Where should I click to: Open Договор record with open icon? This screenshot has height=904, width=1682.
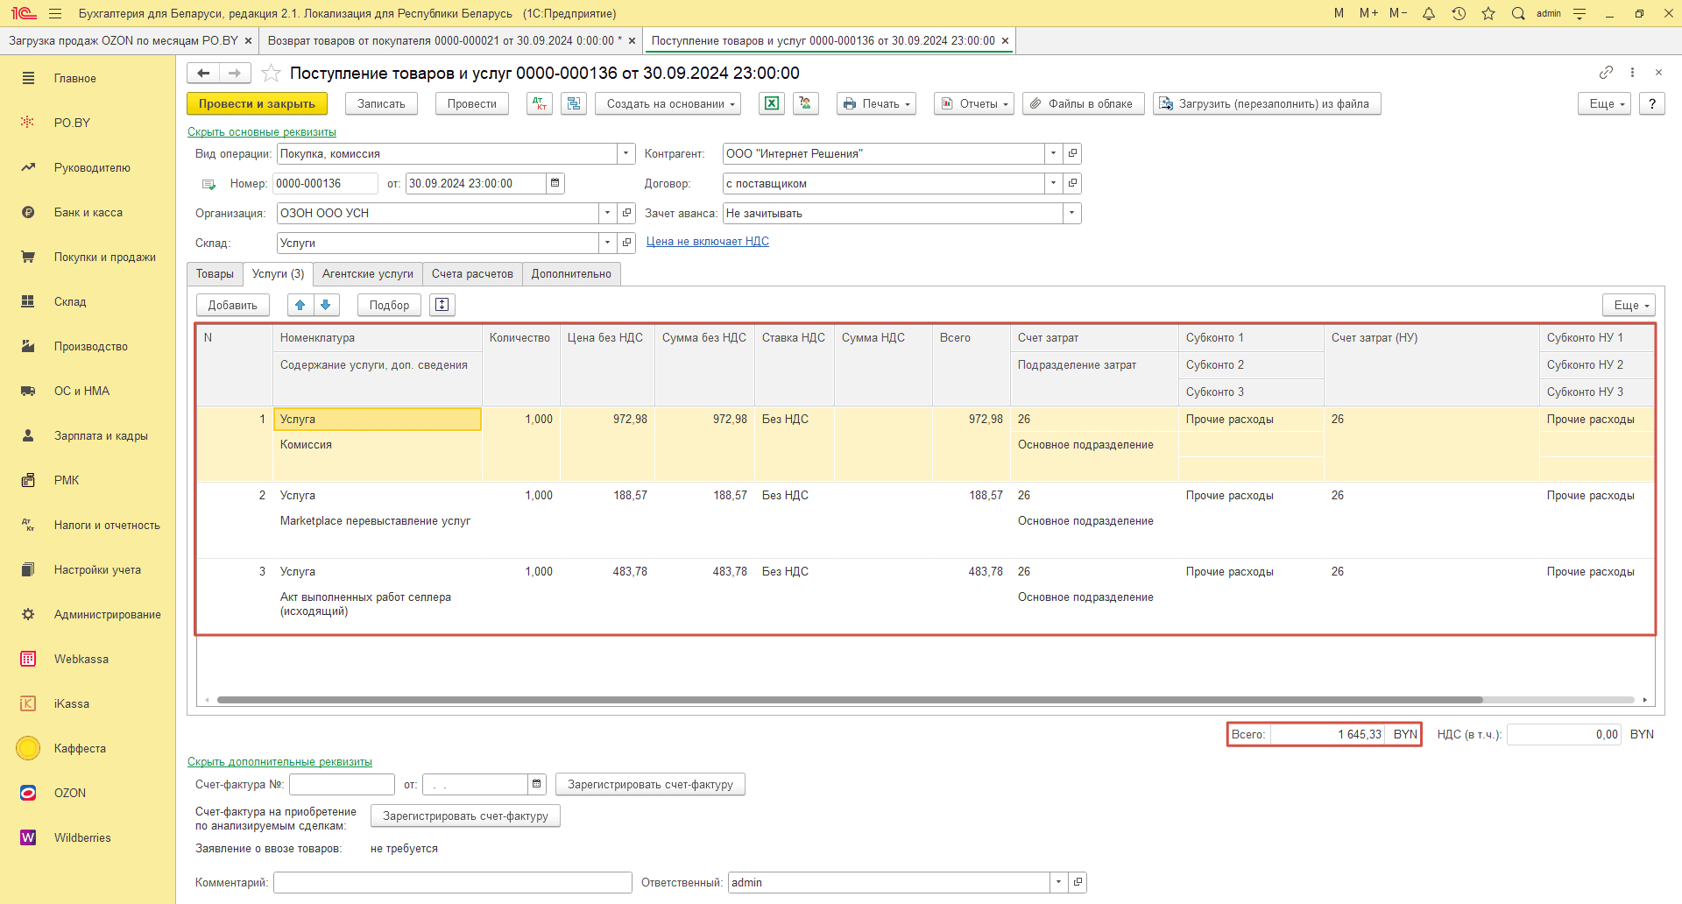tap(1072, 183)
